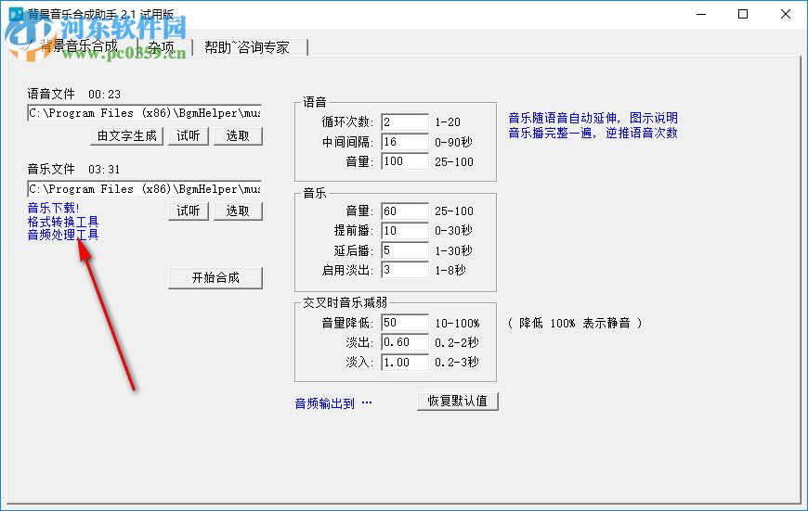This screenshot has height=511, width=808.
Task: Open 音乐随语音自动延伸, 图示说明 link
Action: [x=593, y=118]
